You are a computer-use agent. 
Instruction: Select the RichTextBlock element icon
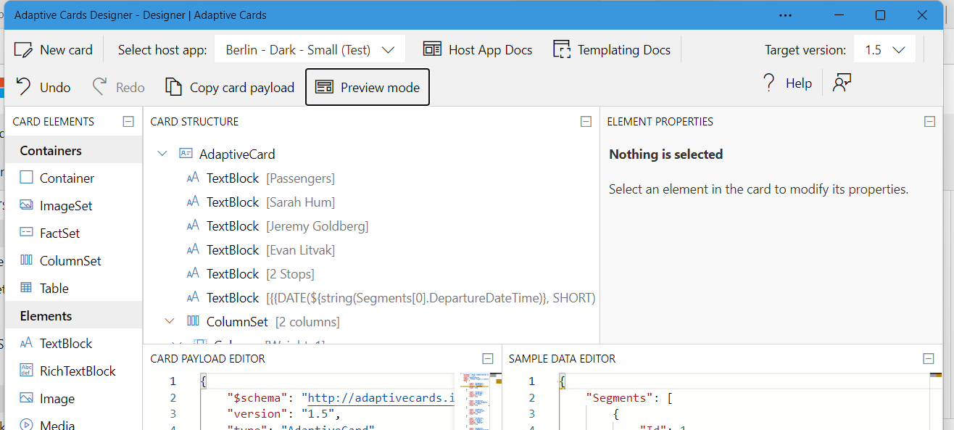coord(27,371)
